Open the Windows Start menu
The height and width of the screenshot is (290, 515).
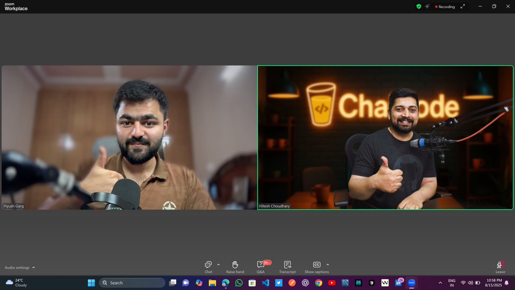point(91,283)
